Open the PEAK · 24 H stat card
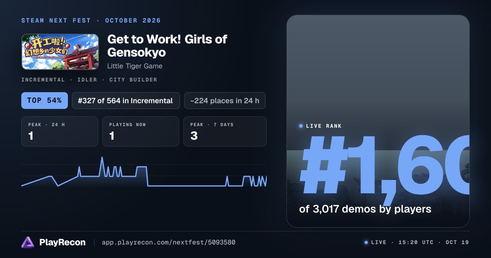 (x=60, y=131)
